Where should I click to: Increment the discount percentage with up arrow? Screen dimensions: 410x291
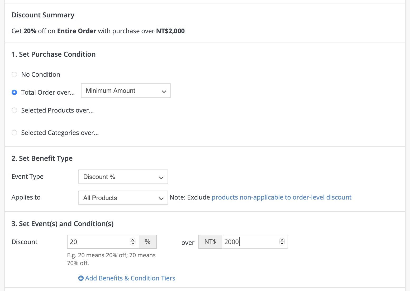[133, 240]
